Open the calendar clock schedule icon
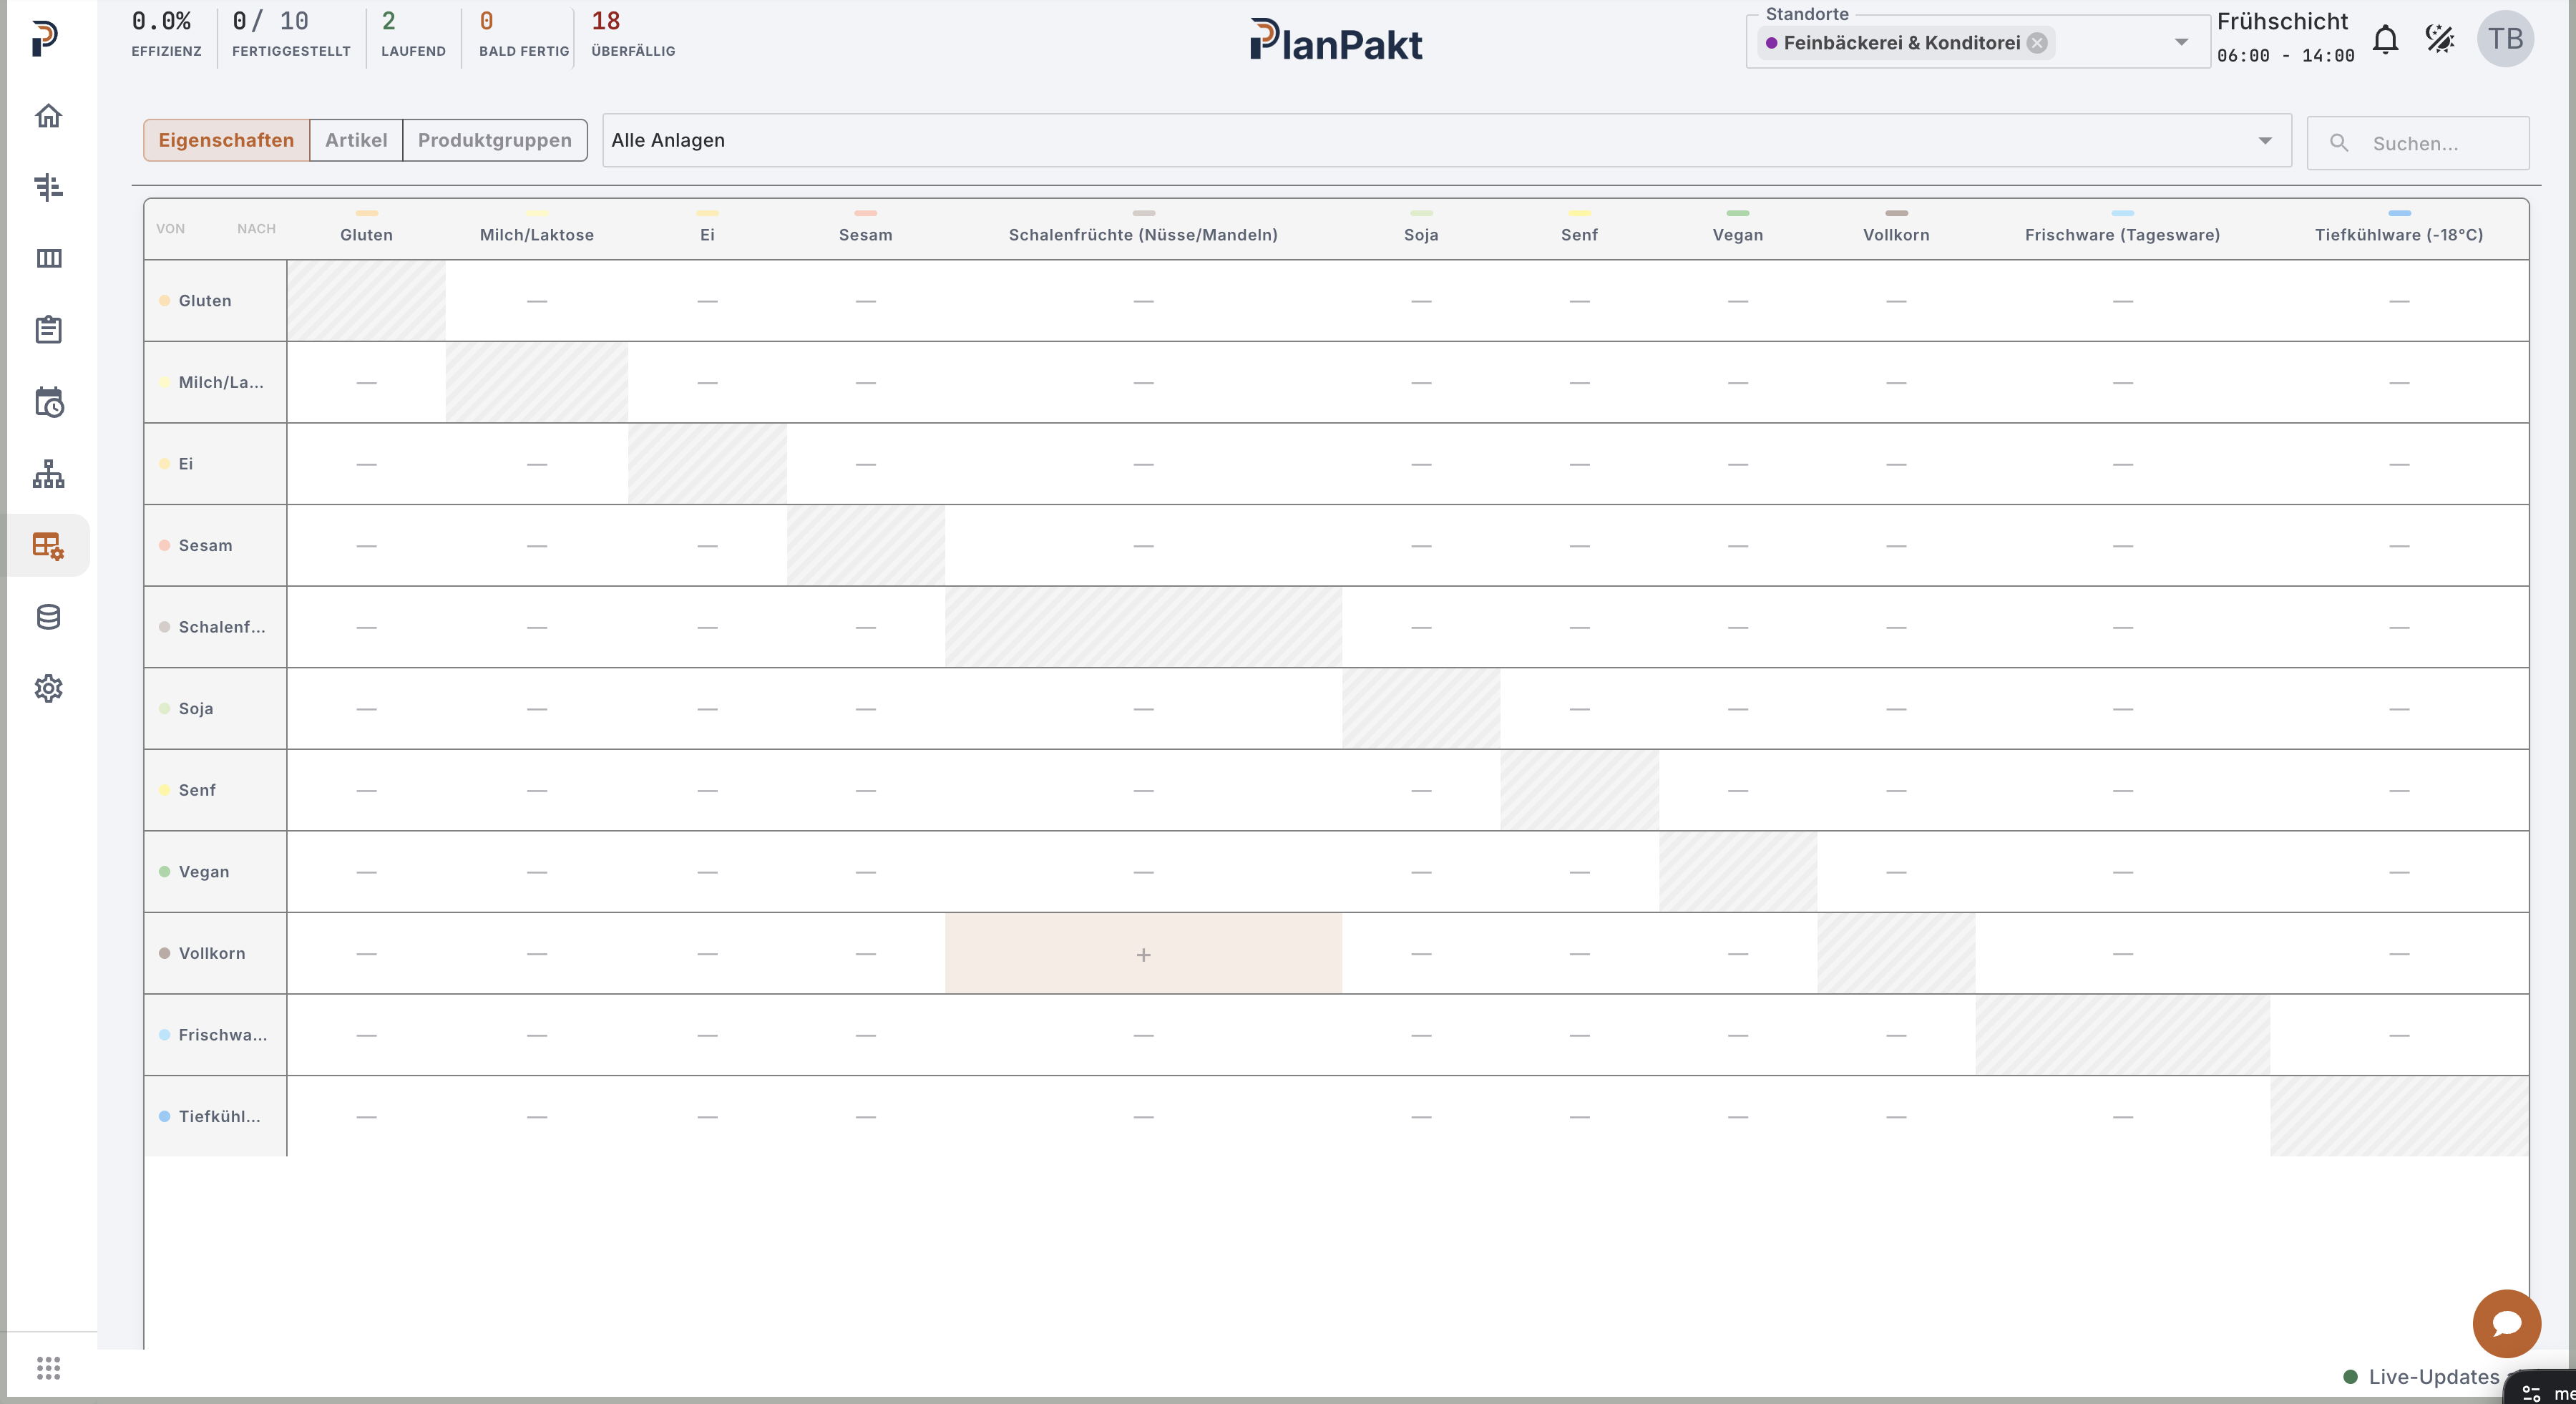Screen dimensions: 2576x1404 pyautogui.click(x=48, y=402)
